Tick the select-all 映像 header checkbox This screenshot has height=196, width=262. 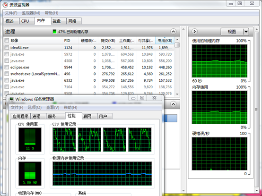click(x=7, y=40)
